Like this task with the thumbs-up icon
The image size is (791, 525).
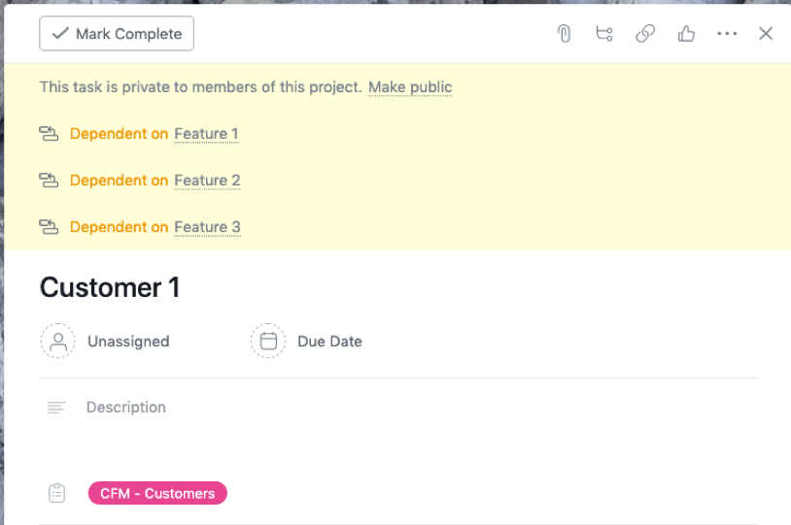point(686,34)
